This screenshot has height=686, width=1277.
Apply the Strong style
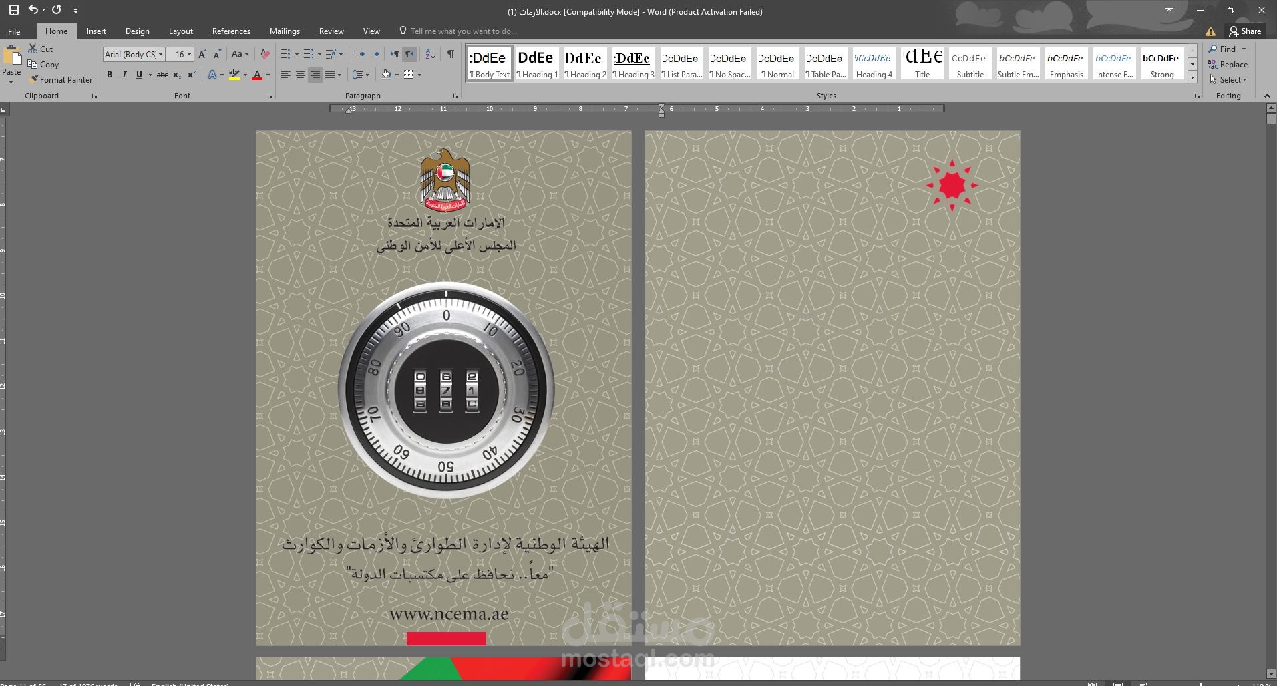click(x=1162, y=63)
